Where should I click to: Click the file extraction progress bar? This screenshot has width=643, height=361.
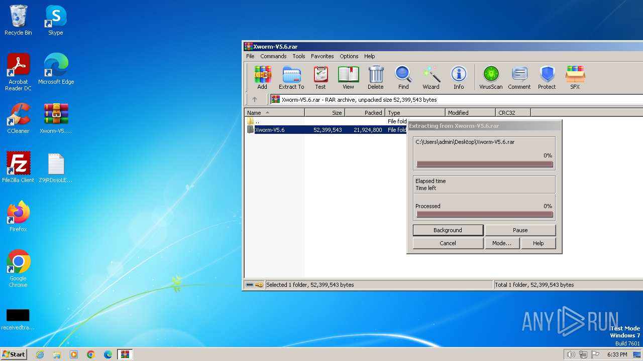[485, 164]
